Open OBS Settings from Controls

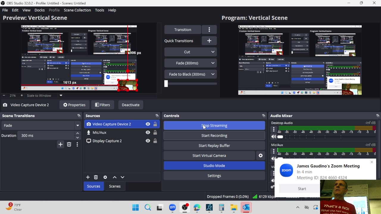pos(214,176)
